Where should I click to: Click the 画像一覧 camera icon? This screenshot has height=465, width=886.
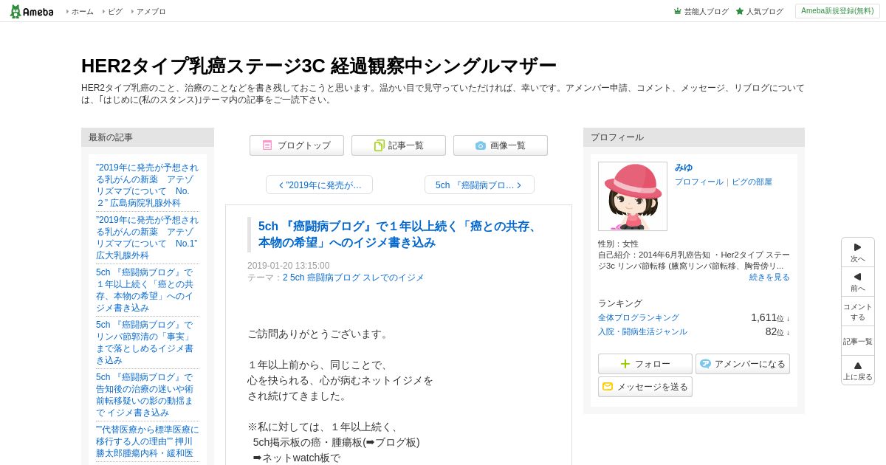pos(481,145)
